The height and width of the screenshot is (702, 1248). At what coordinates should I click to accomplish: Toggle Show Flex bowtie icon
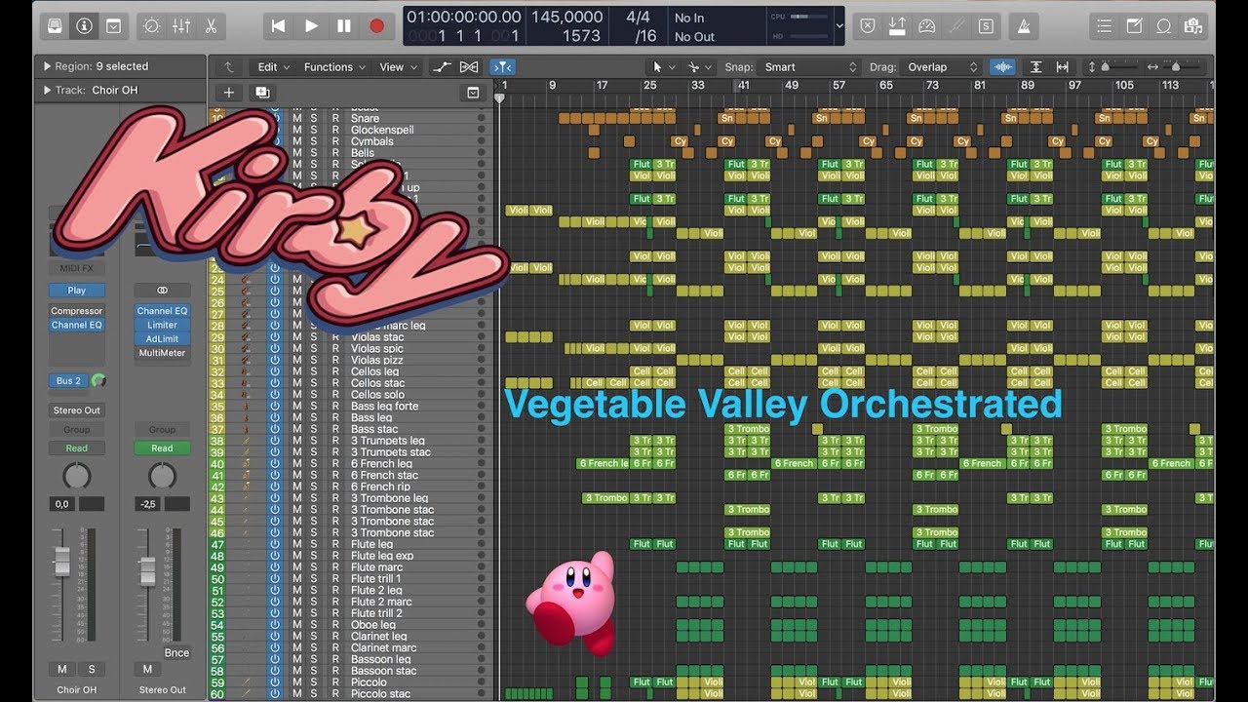469,67
